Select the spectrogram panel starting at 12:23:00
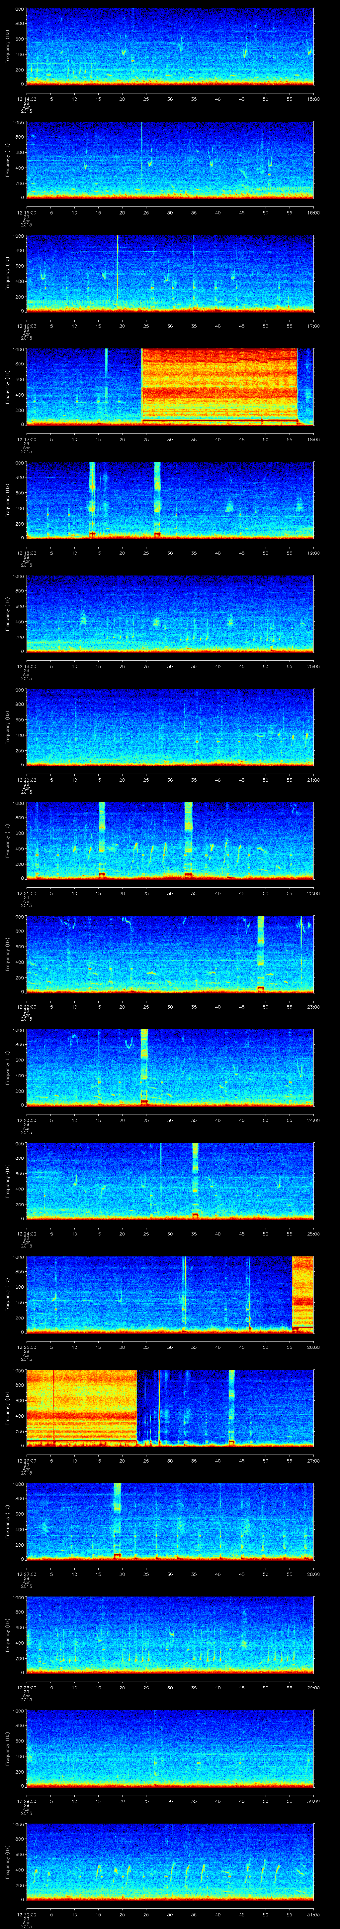 pyautogui.click(x=170, y=1067)
